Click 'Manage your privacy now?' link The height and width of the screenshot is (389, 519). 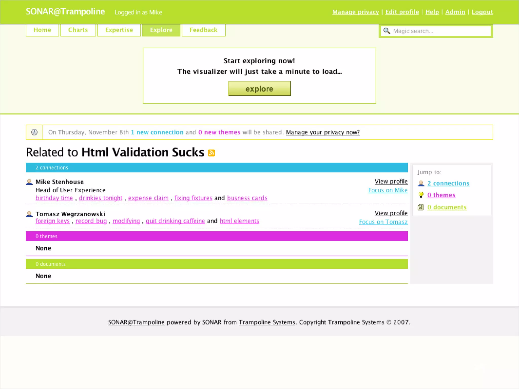click(323, 132)
